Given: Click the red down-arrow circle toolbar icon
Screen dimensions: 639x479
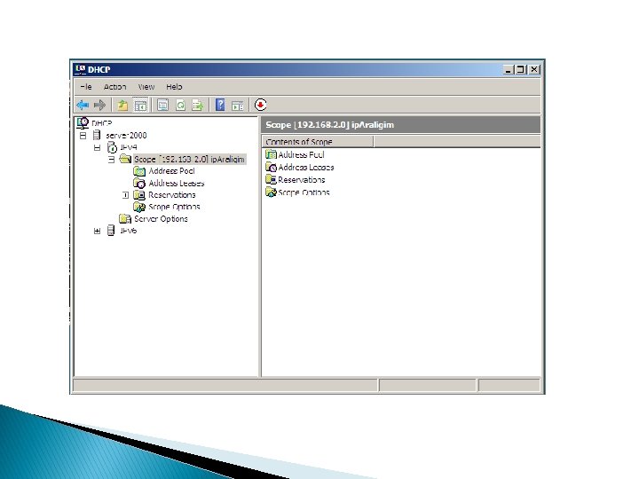Looking at the screenshot, I should point(260,105).
